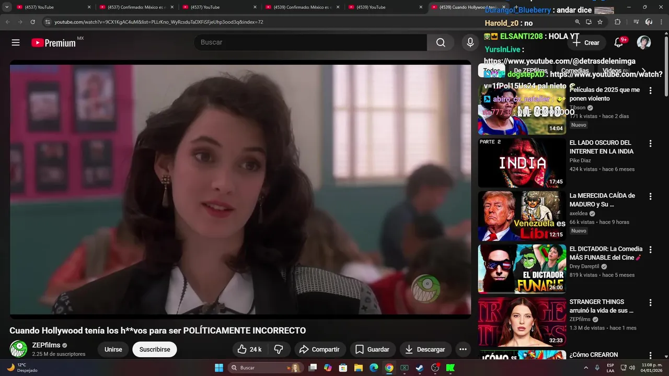The height and width of the screenshot is (376, 669).
Task: Open the Chrome profile avatar
Action: pos(649,22)
